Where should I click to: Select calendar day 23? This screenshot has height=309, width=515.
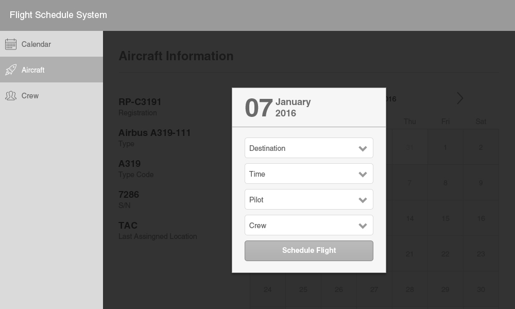(x=480, y=253)
